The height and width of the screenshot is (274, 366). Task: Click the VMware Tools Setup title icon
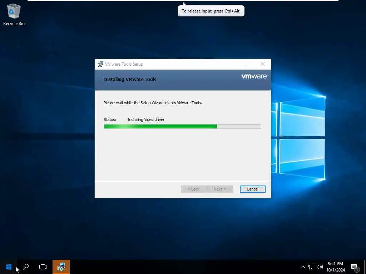tap(100, 64)
